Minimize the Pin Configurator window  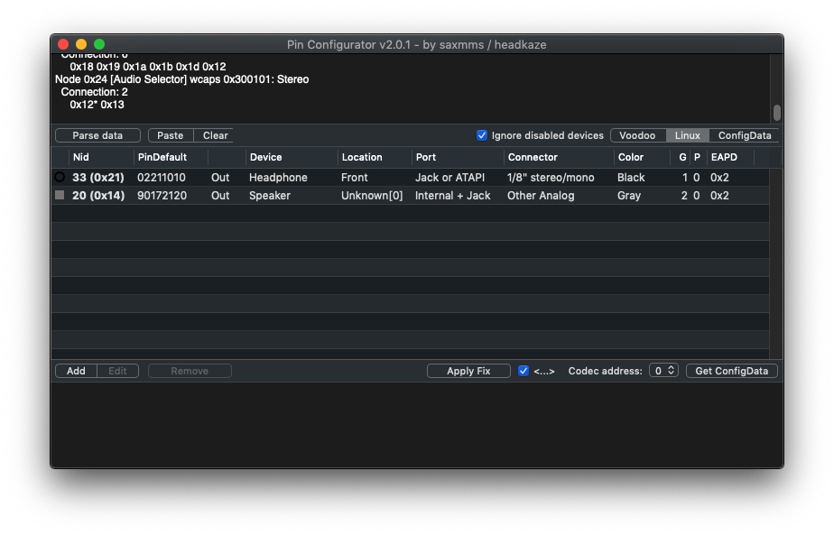pyautogui.click(x=81, y=44)
